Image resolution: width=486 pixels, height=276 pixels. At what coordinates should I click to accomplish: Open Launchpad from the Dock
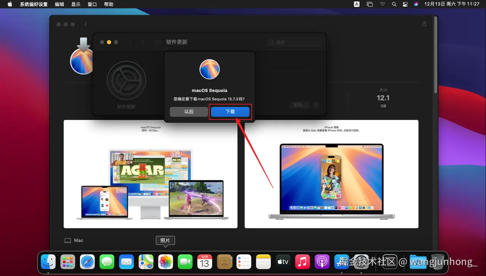[68, 262]
